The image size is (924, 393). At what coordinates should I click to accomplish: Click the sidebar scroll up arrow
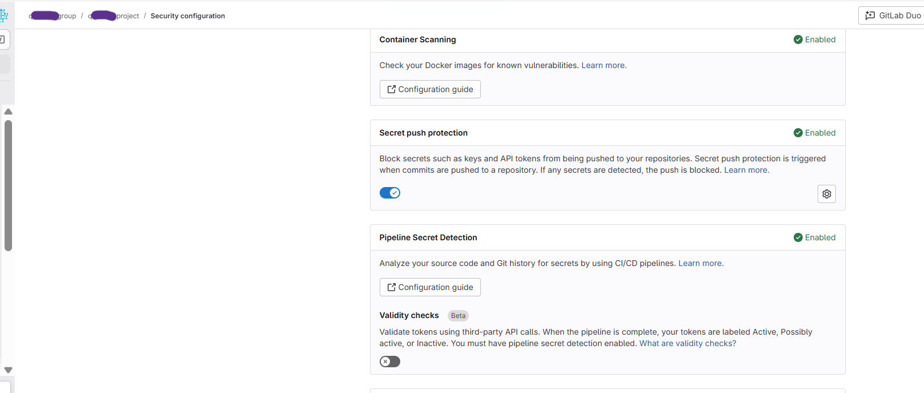click(8, 112)
